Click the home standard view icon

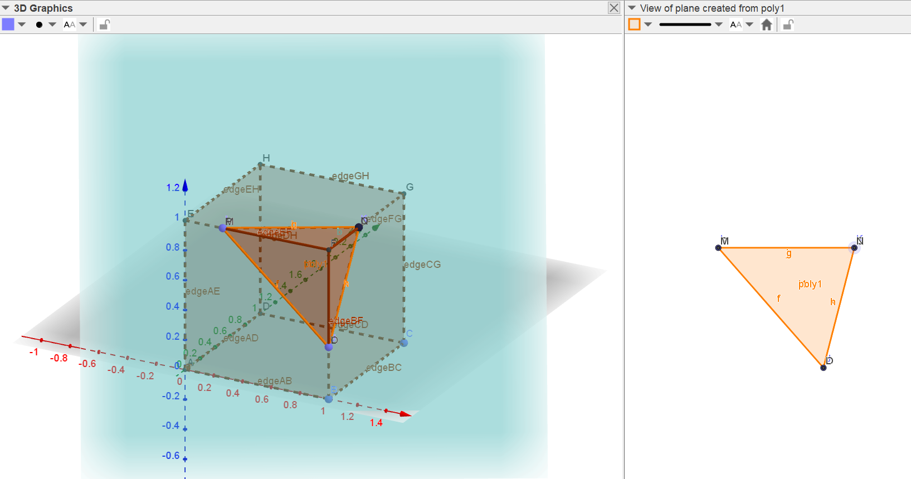[767, 24]
